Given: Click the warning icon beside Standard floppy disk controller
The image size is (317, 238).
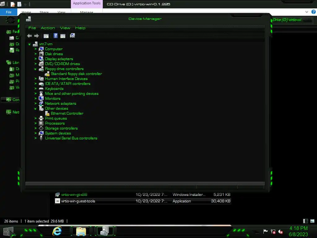Looking at the screenshot, I should (x=47, y=74).
